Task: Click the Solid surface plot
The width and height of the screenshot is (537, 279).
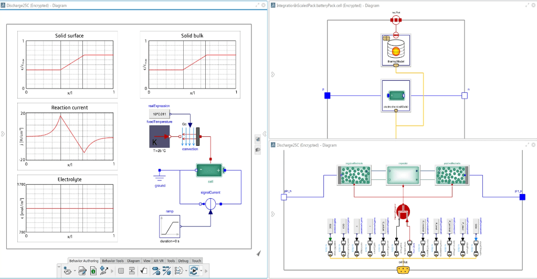Action: (70, 64)
